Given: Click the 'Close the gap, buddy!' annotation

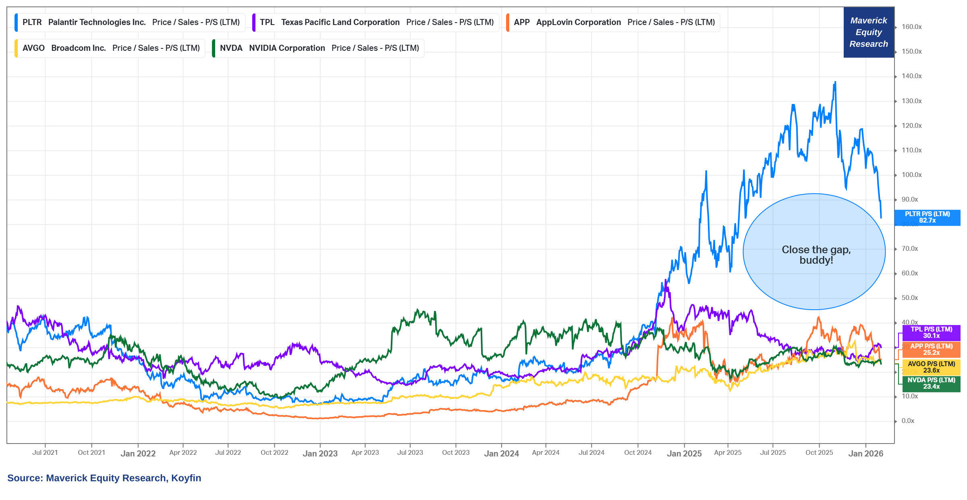Looking at the screenshot, I should [816, 255].
